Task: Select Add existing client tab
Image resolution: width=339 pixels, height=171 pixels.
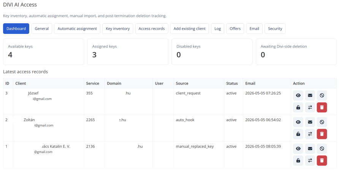Action: pyautogui.click(x=190, y=29)
